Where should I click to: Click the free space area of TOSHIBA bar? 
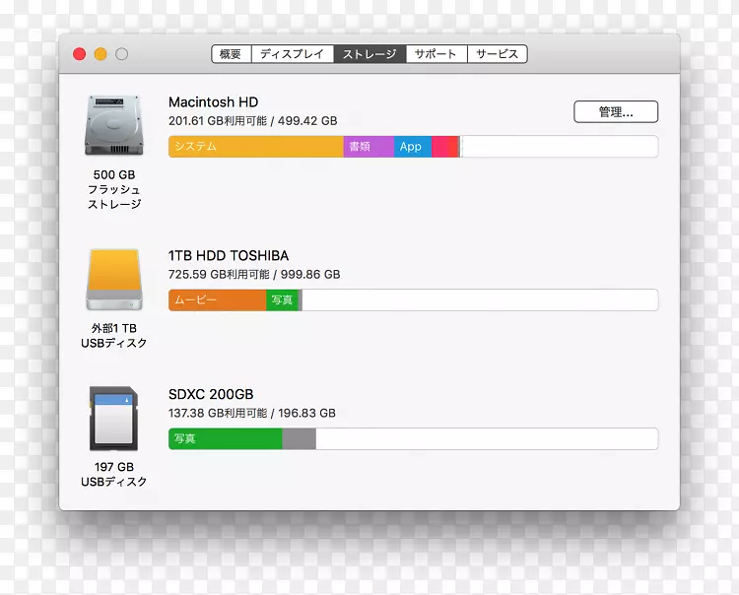click(480, 300)
